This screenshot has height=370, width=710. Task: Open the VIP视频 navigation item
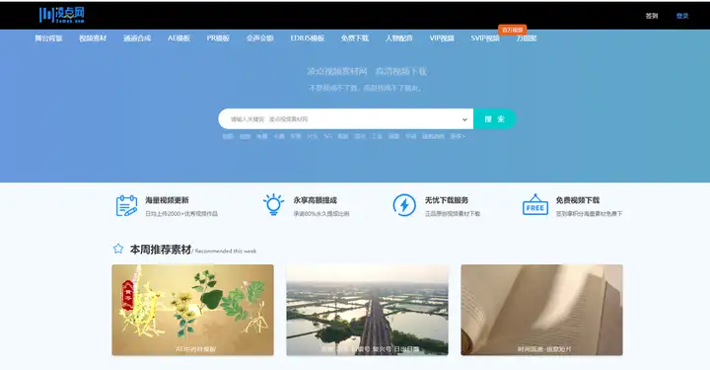click(x=442, y=38)
